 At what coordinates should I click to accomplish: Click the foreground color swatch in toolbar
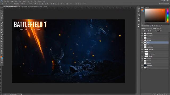point(1,57)
